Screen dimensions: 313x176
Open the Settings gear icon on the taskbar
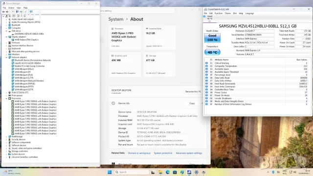197,172
